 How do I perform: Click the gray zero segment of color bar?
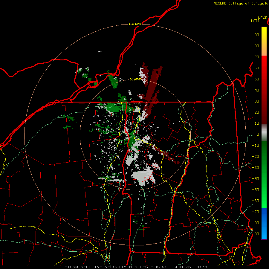(x=264, y=132)
